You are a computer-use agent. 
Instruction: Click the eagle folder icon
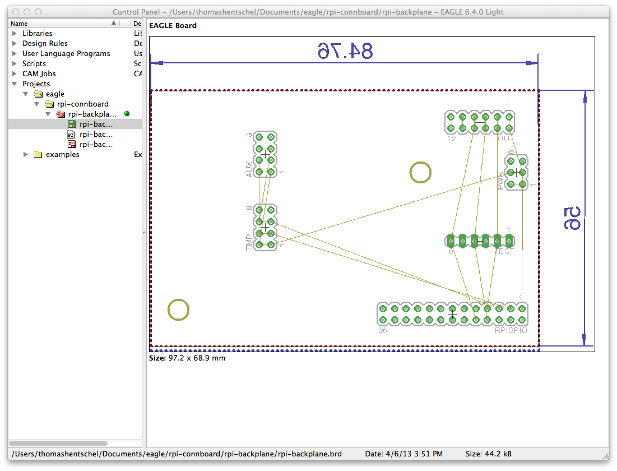[38, 94]
